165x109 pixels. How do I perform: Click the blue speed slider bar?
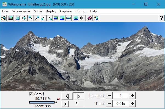[43, 102]
